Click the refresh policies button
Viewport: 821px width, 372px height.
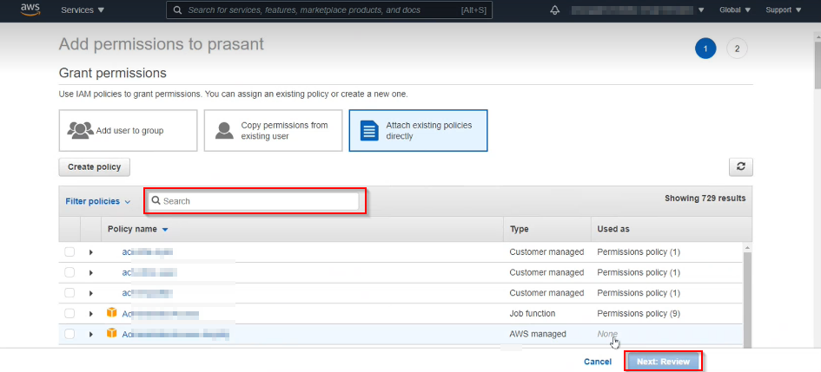741,167
